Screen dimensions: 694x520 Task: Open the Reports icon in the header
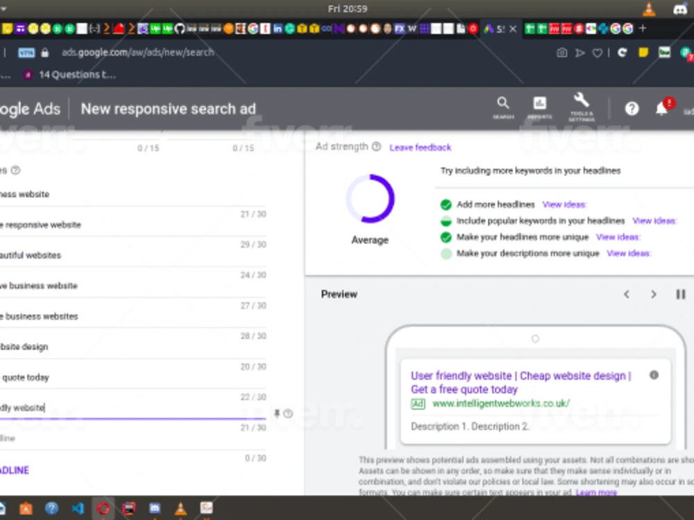539,107
